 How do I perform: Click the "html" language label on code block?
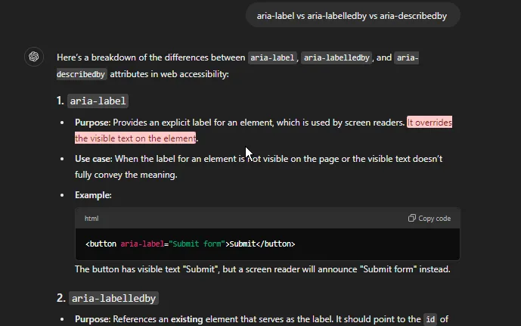click(x=91, y=219)
